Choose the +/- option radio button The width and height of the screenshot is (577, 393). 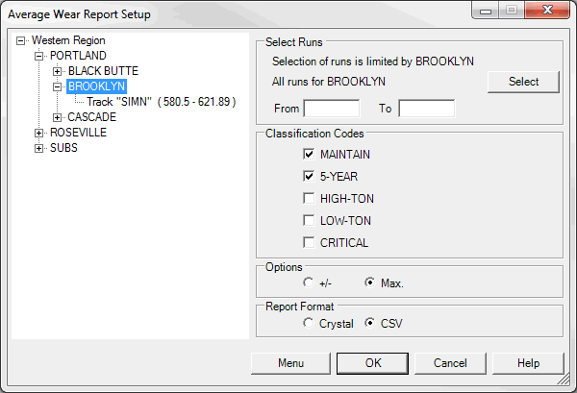pos(308,282)
